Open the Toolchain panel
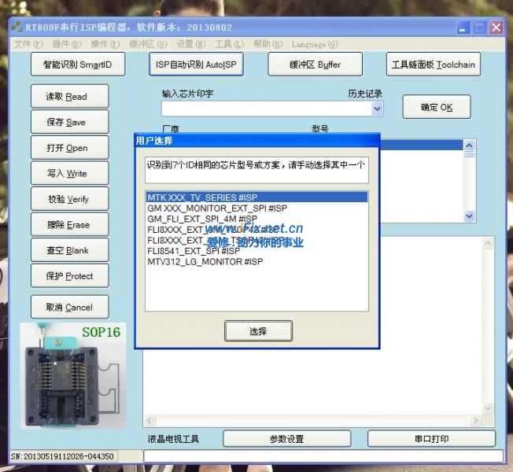This screenshot has height=472, width=513. (x=434, y=65)
